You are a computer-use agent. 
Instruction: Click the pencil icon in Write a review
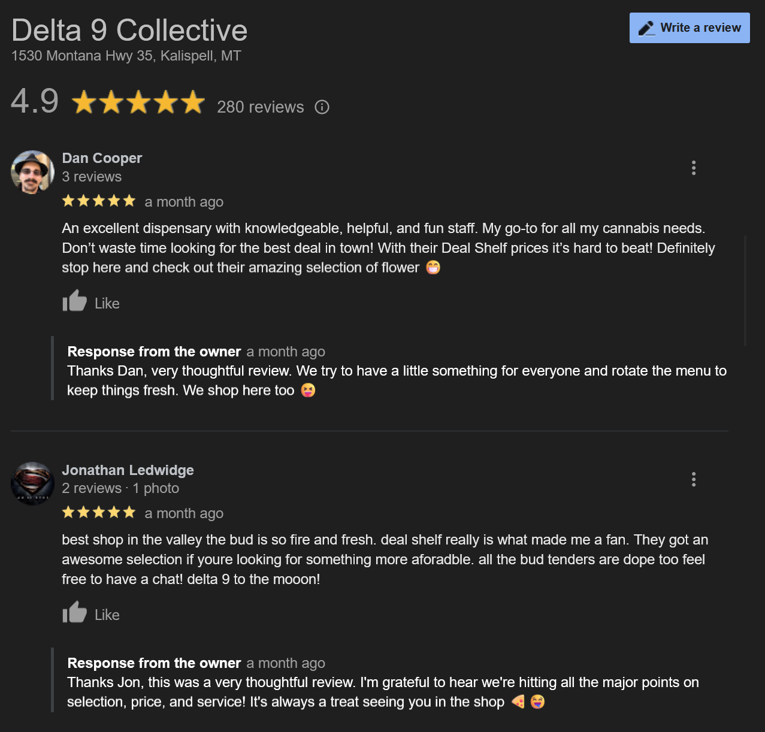pos(647,27)
